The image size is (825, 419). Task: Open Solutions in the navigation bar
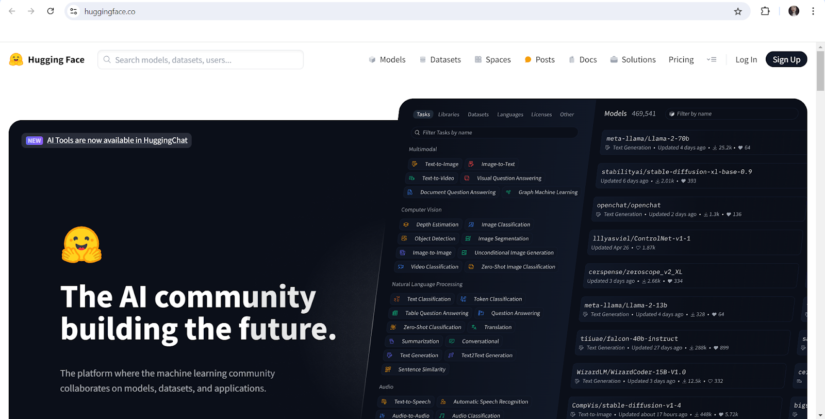[x=633, y=60]
